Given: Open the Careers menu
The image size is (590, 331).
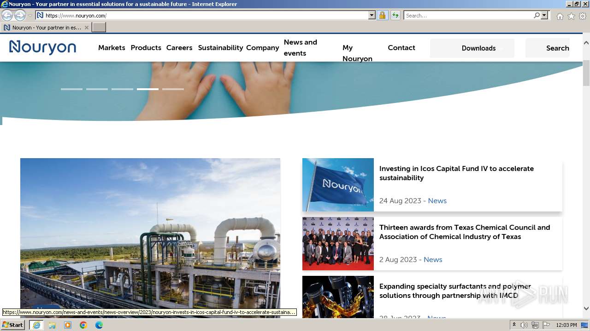Looking at the screenshot, I should (x=179, y=48).
